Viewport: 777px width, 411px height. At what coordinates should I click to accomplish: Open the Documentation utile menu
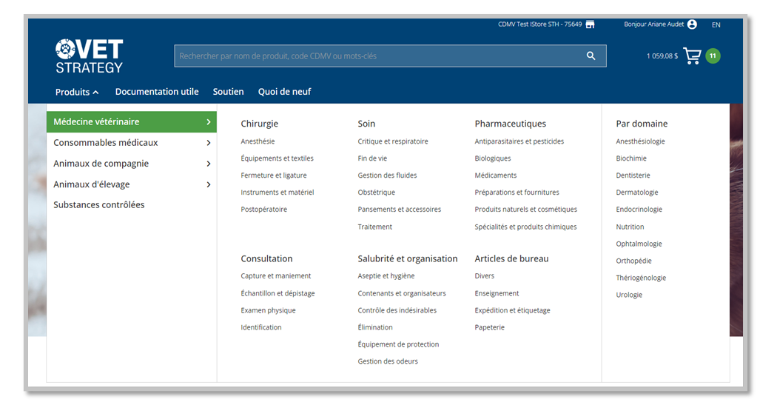coord(157,92)
